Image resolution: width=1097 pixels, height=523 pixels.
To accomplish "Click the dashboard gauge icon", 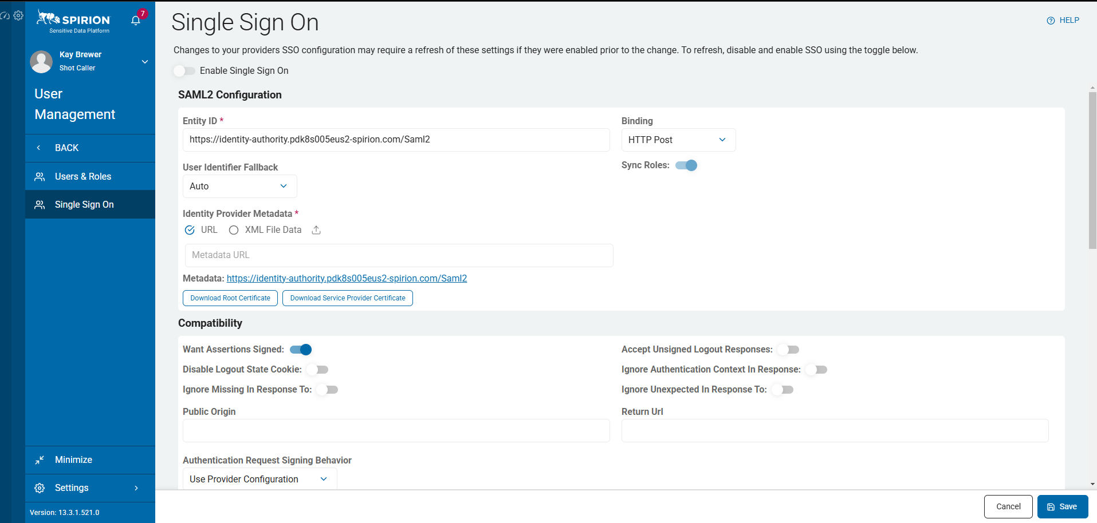I will click(x=5, y=16).
